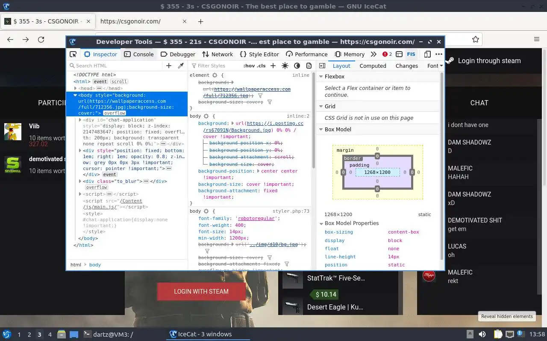Viewport: 547px width, 341px height.
Task: Enable Responsive Design Mode icon
Action: (427, 54)
